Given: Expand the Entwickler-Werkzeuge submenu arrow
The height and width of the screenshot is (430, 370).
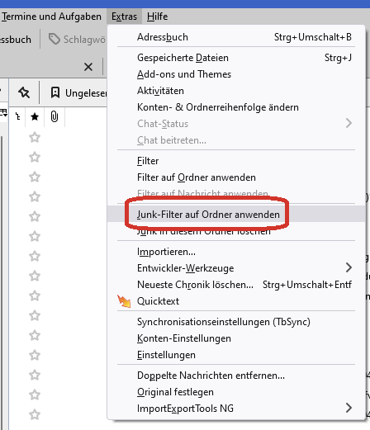Looking at the screenshot, I should coord(349,267).
